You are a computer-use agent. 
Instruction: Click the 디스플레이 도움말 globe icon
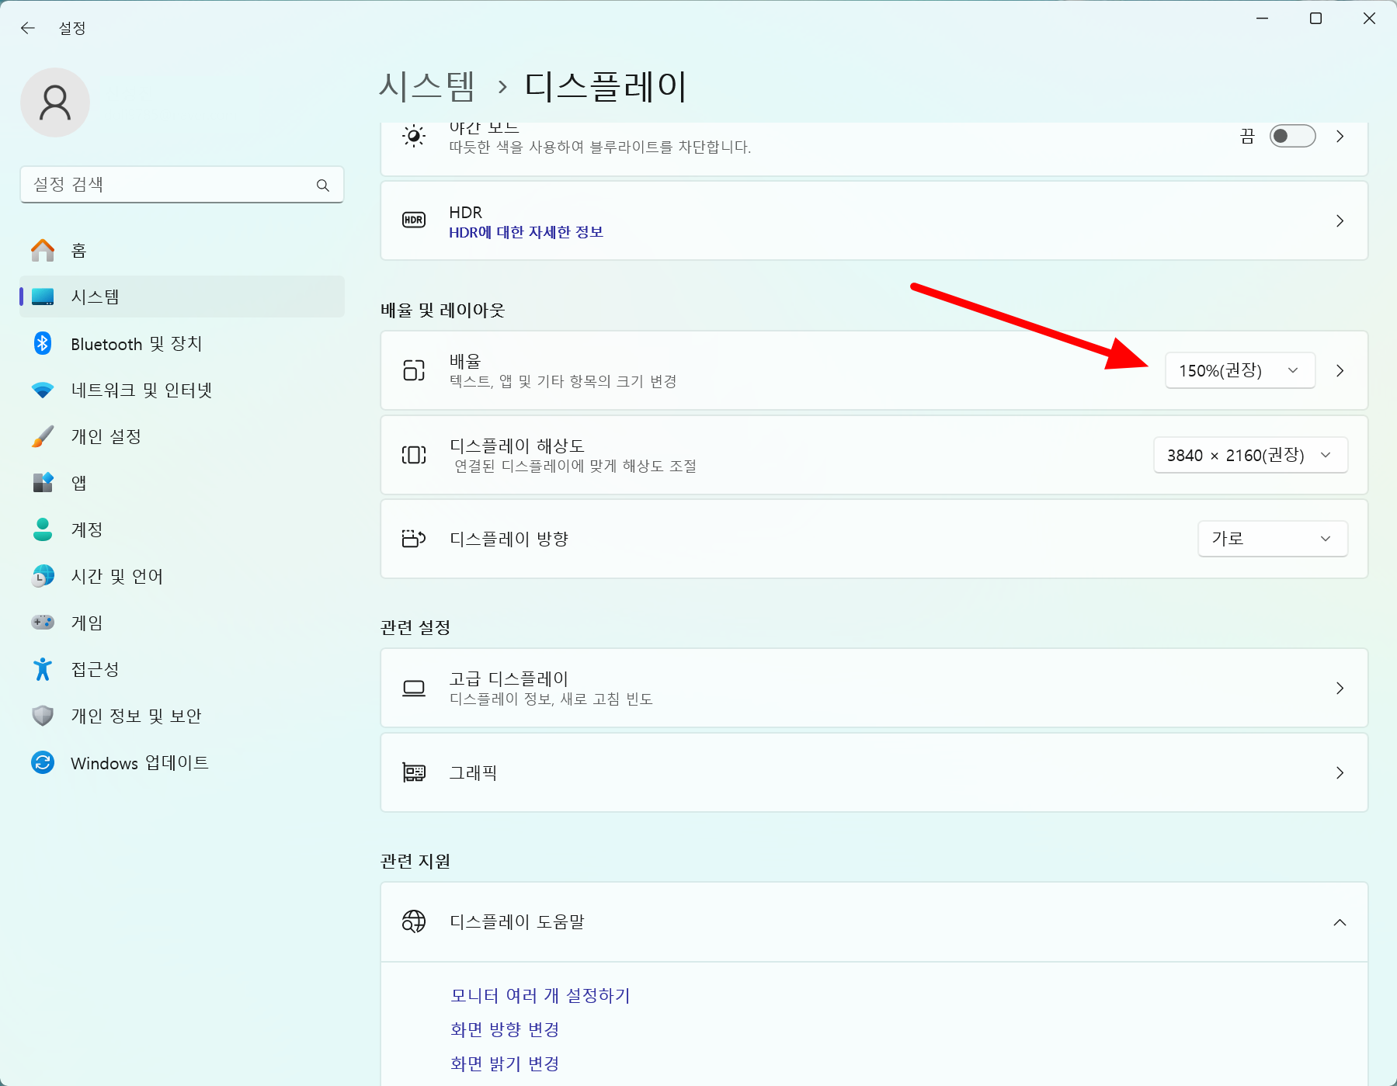(414, 921)
